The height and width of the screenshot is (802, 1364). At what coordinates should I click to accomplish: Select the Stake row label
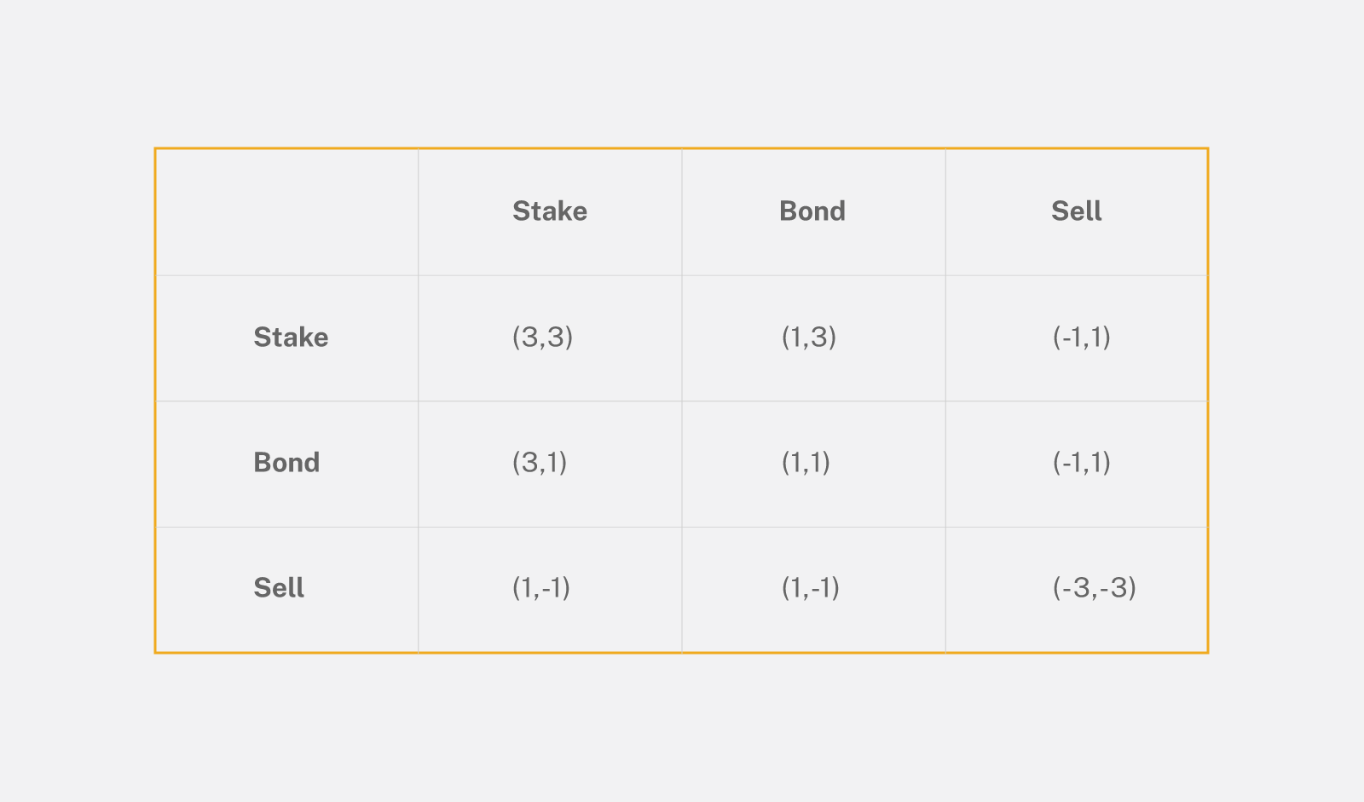point(291,338)
